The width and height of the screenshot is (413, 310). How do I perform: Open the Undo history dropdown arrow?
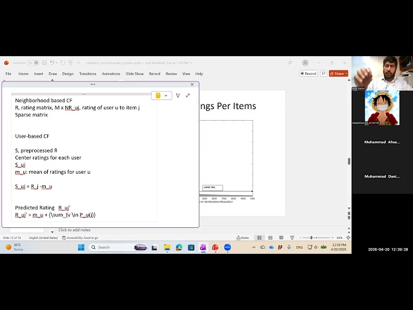[x=57, y=63]
